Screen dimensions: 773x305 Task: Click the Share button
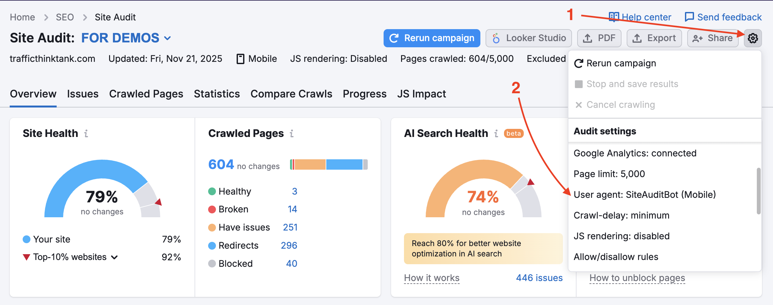(x=712, y=38)
